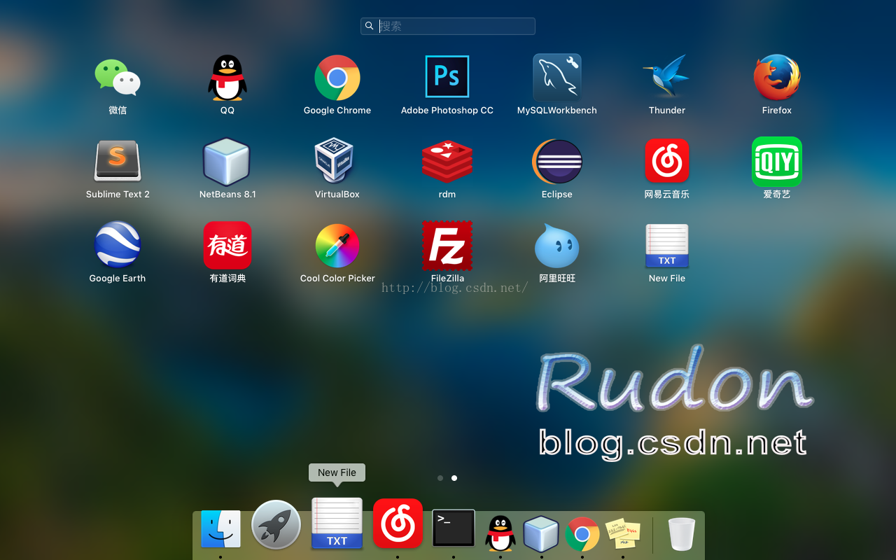Launch Adobe Photoshop CC
896x560 pixels.
447,77
